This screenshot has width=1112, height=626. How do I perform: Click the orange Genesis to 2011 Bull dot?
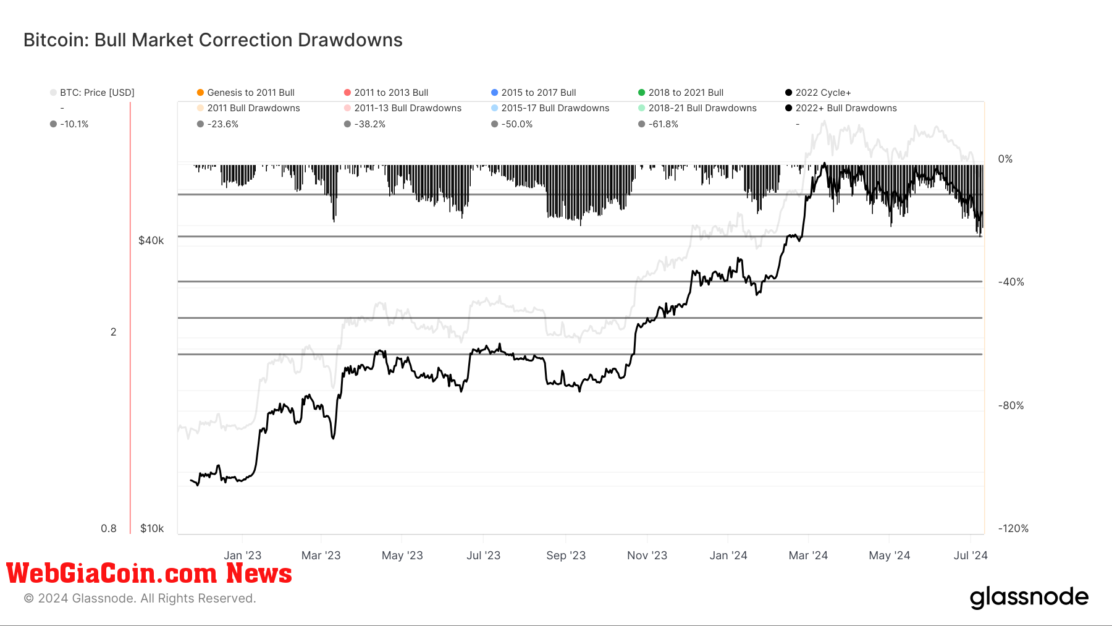point(200,93)
